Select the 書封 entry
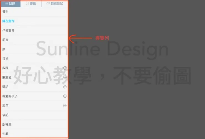The width and height of the screenshot is (205, 139). 34,12
